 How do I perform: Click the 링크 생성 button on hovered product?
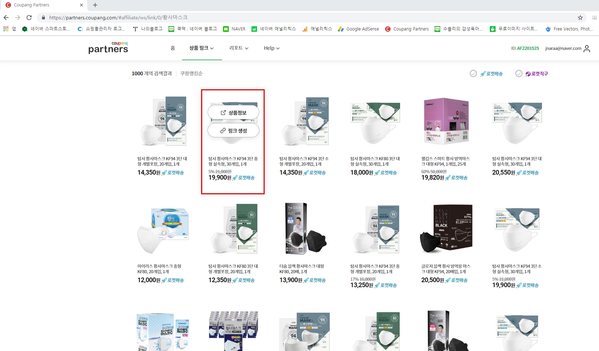[x=233, y=131]
